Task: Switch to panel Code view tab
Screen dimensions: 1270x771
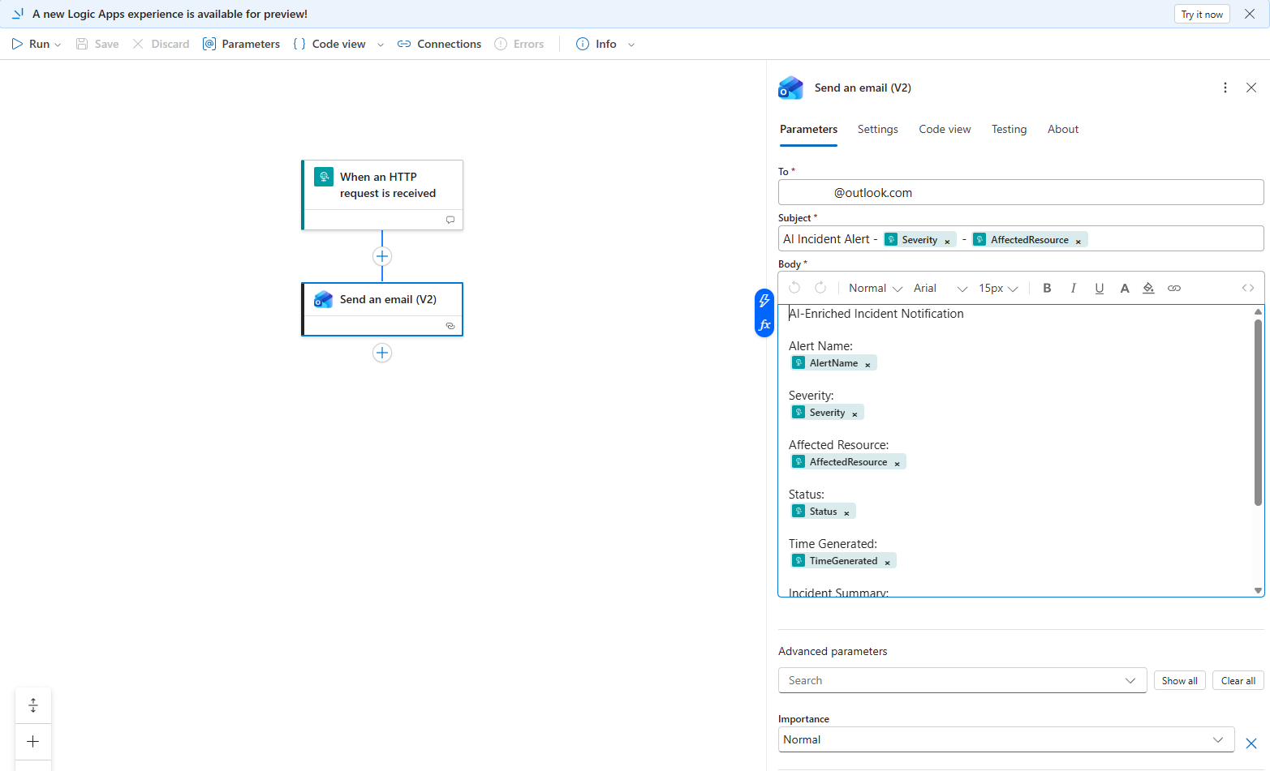Action: (x=945, y=129)
